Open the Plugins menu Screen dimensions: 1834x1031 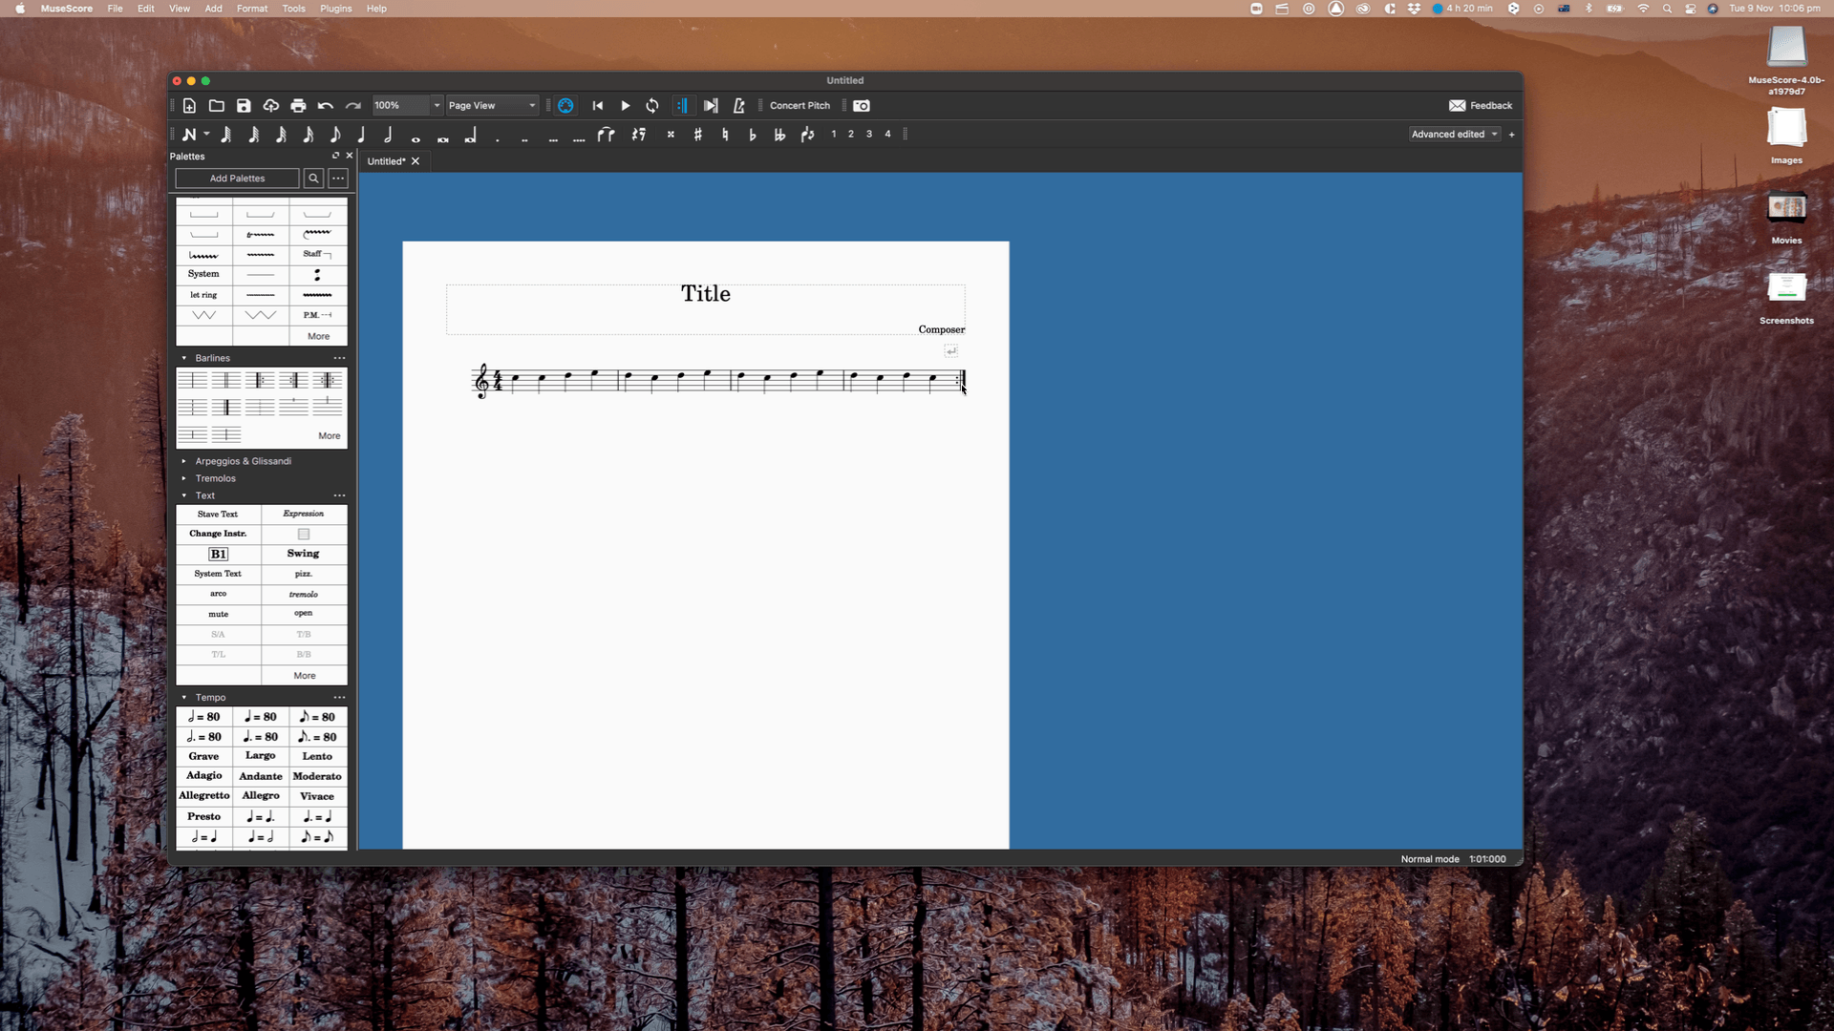[335, 9]
